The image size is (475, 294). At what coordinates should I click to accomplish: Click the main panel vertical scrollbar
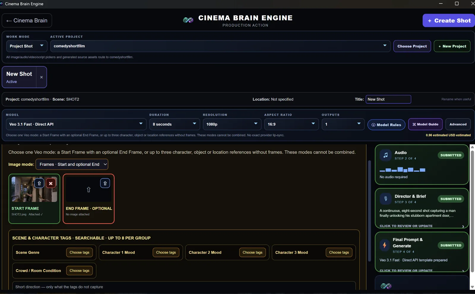369,211
